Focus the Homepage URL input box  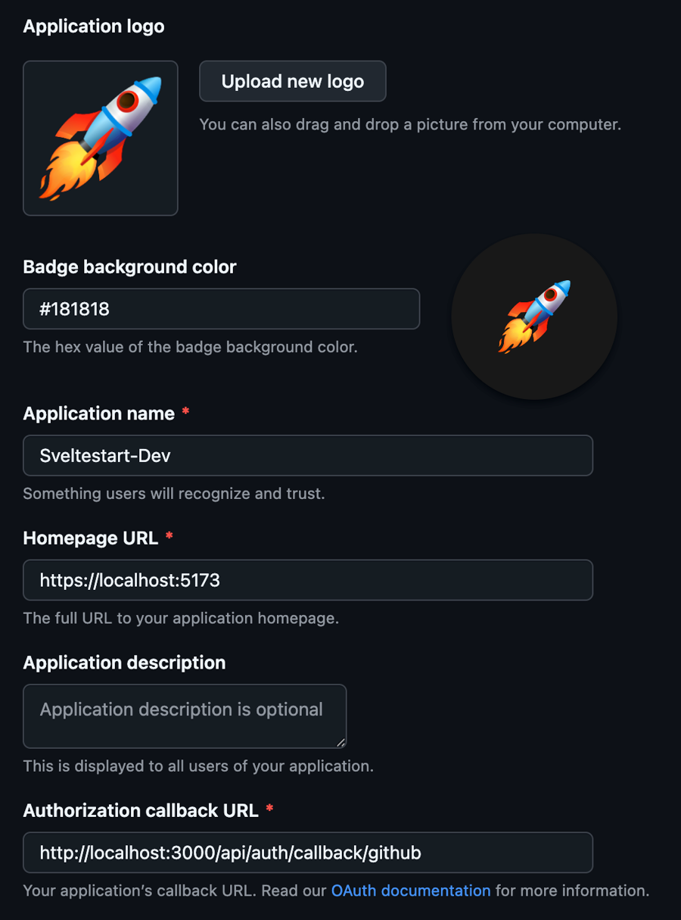(x=307, y=580)
